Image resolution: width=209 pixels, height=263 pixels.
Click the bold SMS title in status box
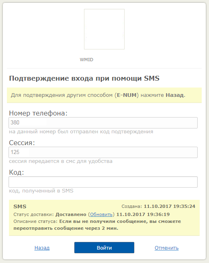[20, 207]
